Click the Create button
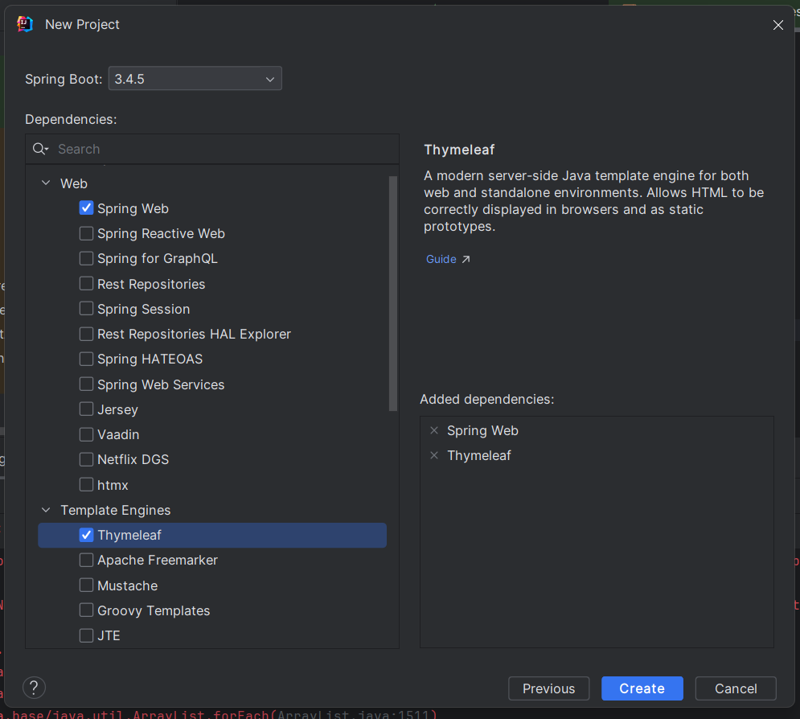 pyautogui.click(x=642, y=688)
